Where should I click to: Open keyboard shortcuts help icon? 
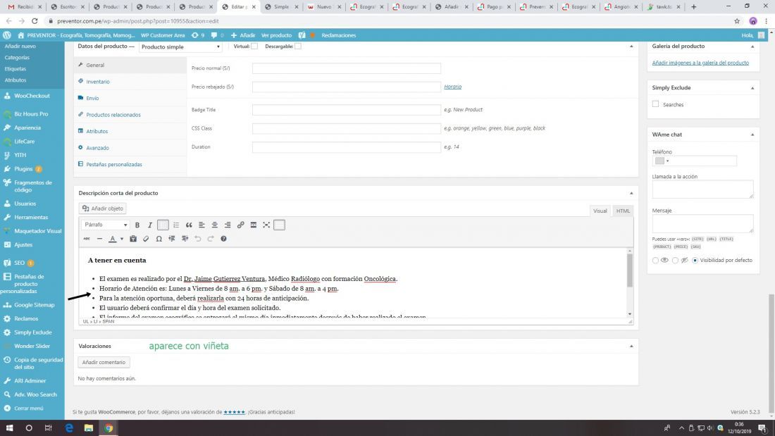pyautogui.click(x=223, y=239)
